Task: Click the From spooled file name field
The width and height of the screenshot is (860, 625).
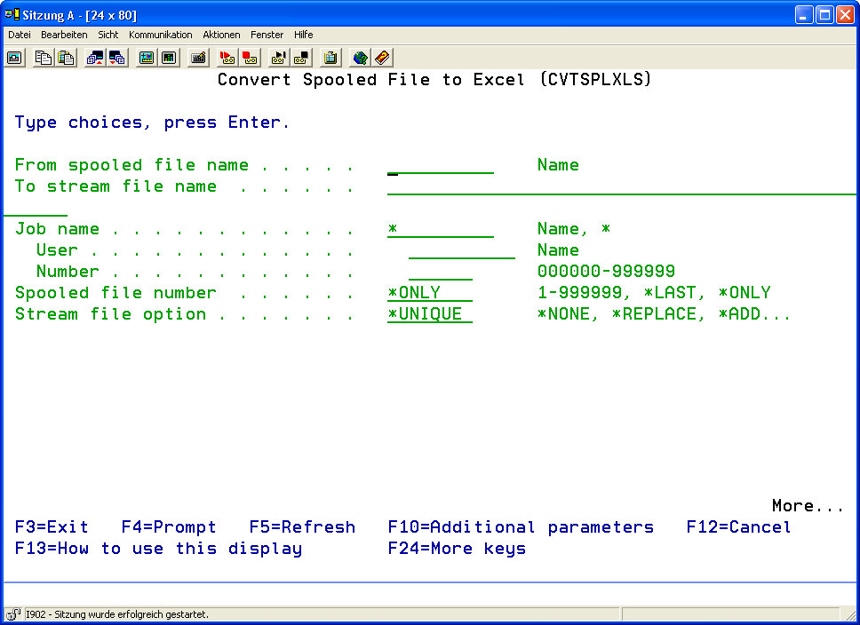Action: click(441, 165)
